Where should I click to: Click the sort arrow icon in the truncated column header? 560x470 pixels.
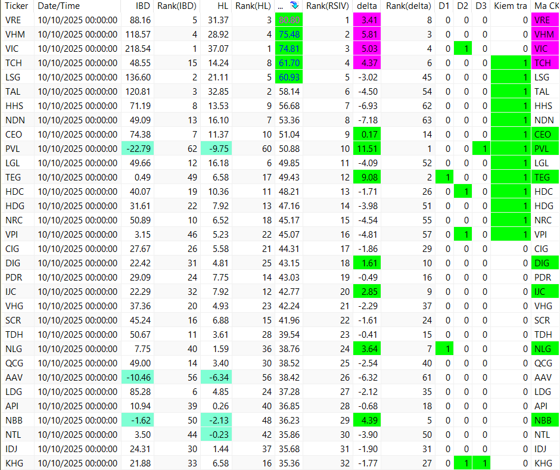[x=294, y=5]
